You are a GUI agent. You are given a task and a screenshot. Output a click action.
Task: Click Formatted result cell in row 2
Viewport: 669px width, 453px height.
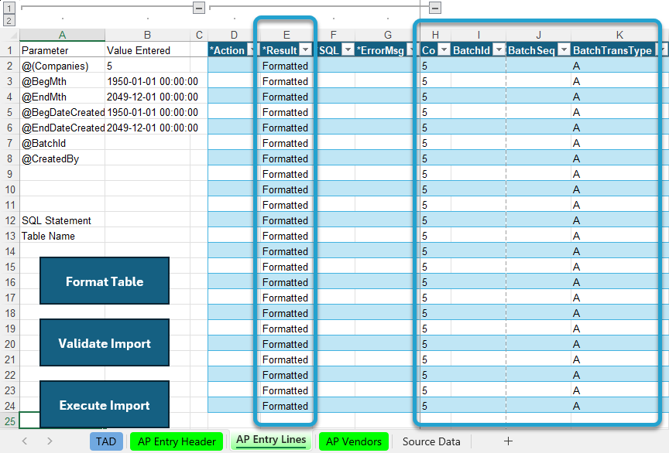pyautogui.click(x=286, y=66)
